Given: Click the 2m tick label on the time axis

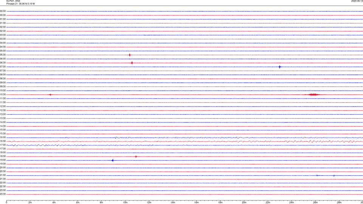Looking at the screenshot, I should (x=30, y=202).
